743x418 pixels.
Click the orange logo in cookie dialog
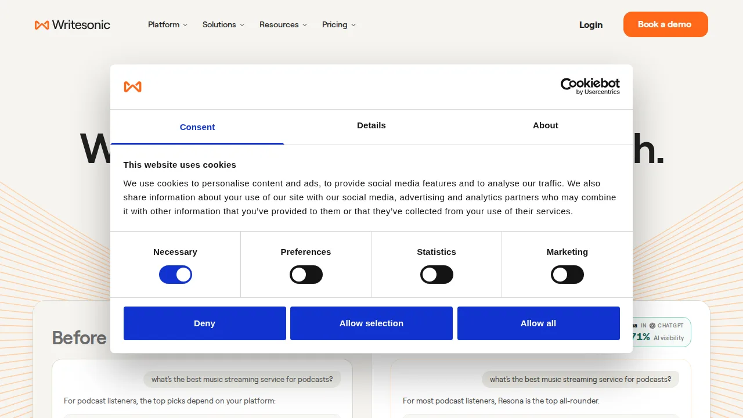(132, 87)
